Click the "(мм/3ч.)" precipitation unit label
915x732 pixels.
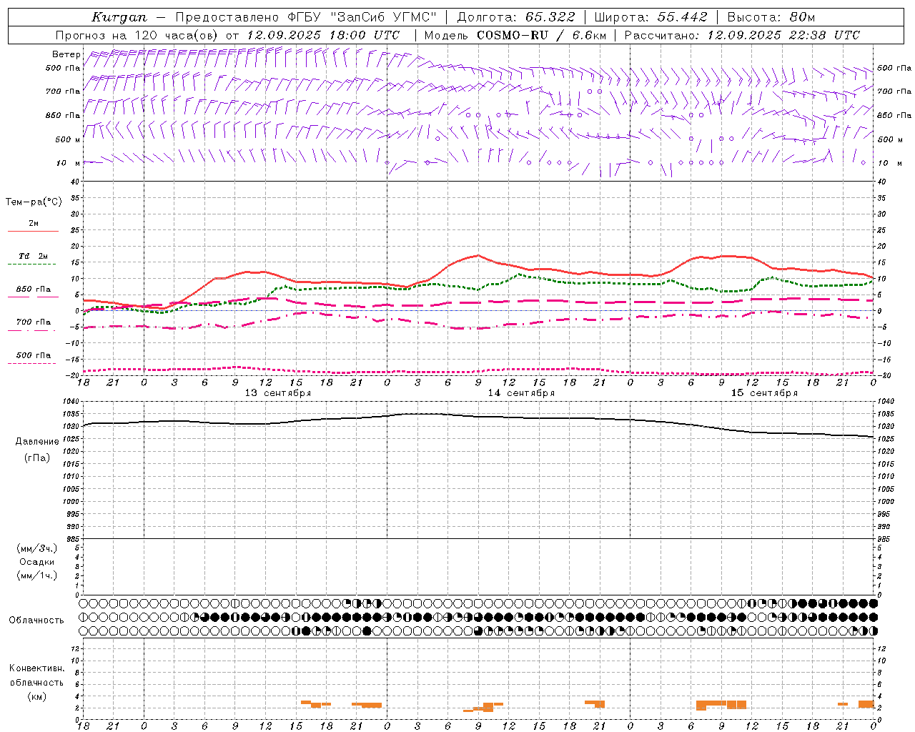pos(37,548)
